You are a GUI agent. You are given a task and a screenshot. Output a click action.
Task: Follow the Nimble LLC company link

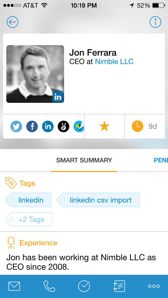(x=114, y=62)
